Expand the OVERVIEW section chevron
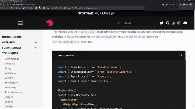 36,42
